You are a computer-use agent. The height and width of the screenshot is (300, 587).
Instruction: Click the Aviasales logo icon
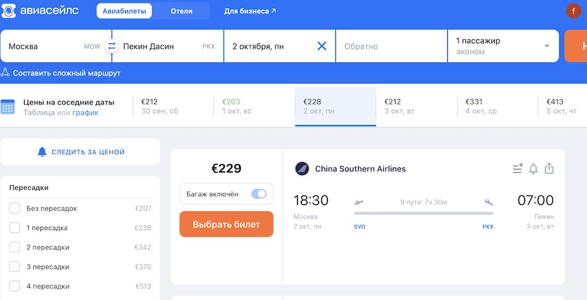[8, 11]
